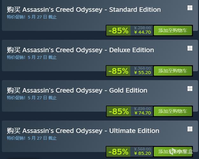
Task: Add Ultimate Edition to cart
Action: point(173,152)
